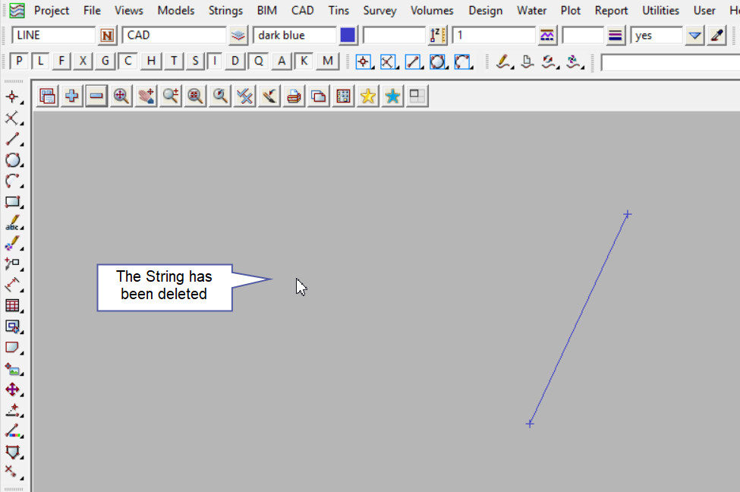This screenshot has width=740, height=492.
Task: Click the yellow star icon in view toolbar
Action: pyautogui.click(x=367, y=96)
